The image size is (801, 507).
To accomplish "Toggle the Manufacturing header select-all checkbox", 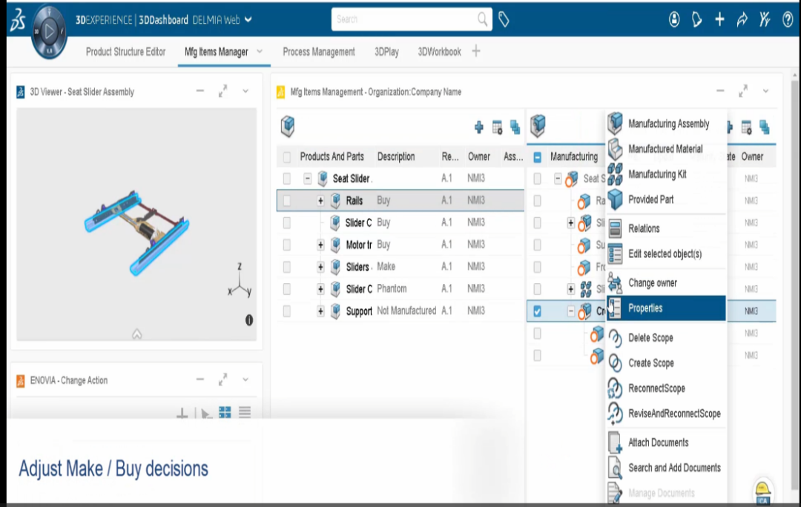I will click(538, 157).
